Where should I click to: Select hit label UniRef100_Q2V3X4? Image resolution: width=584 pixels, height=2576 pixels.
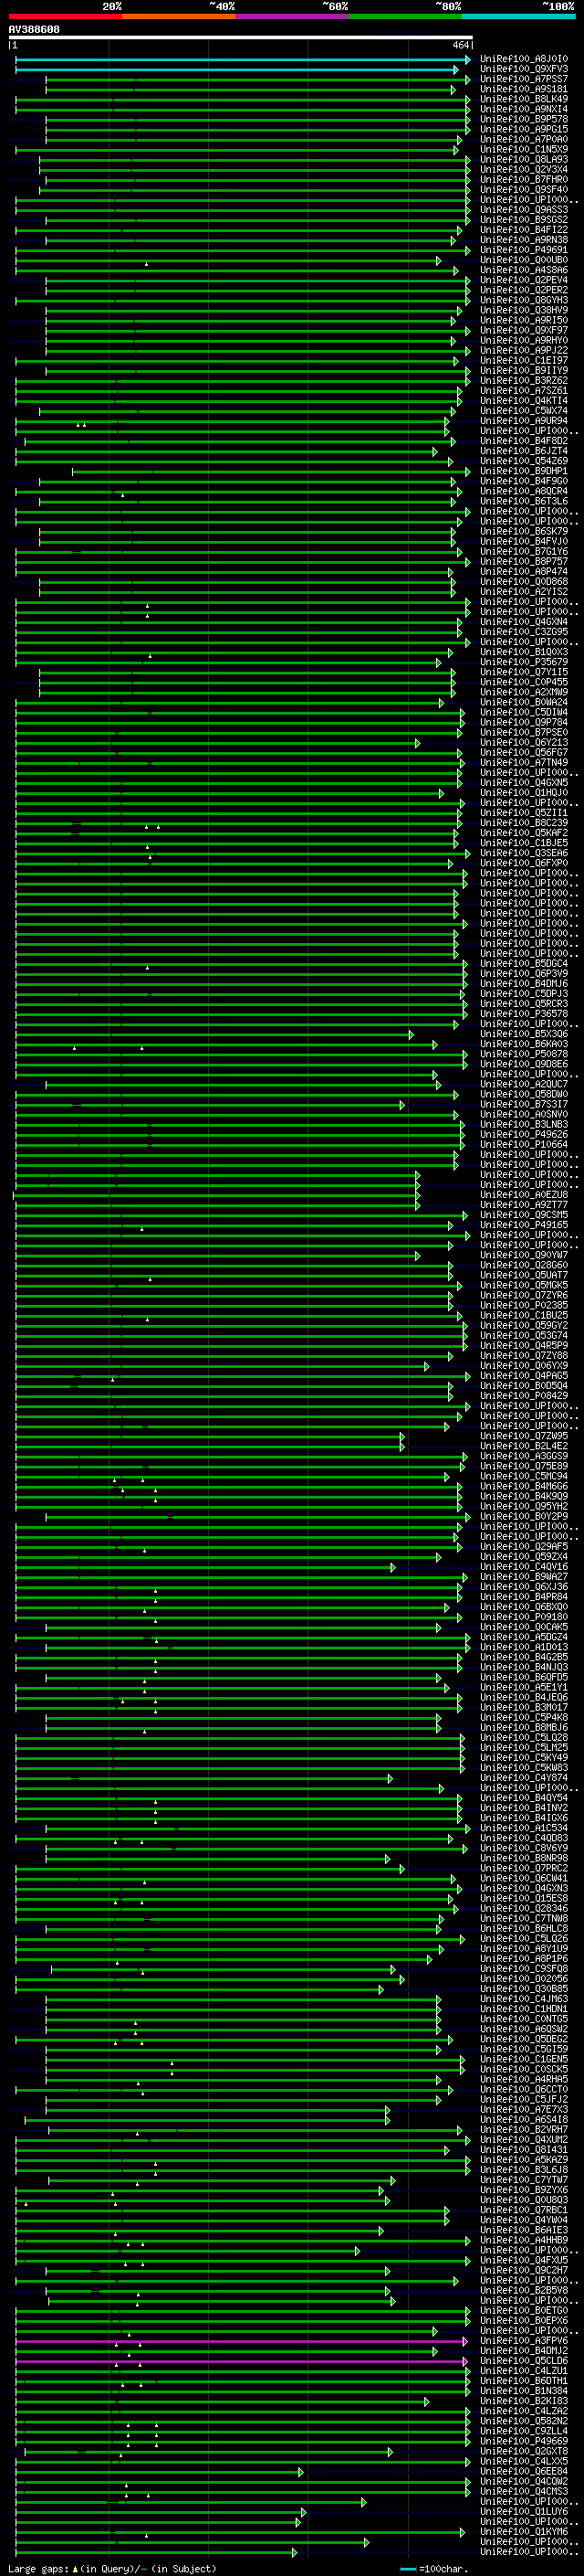tap(524, 170)
